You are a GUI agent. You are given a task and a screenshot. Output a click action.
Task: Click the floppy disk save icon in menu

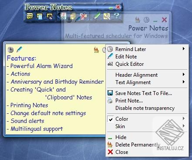click(110, 93)
